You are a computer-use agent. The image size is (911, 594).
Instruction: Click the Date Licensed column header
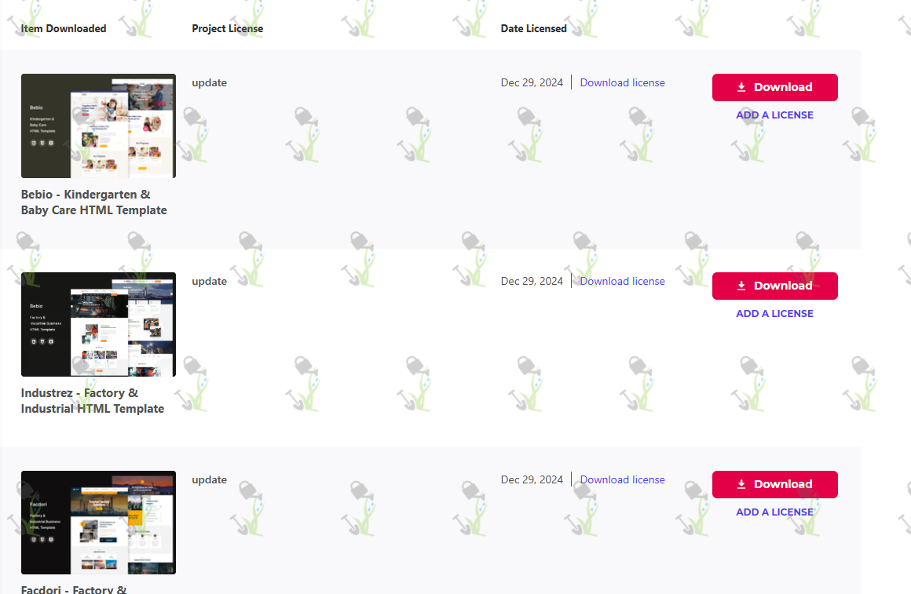[533, 28]
